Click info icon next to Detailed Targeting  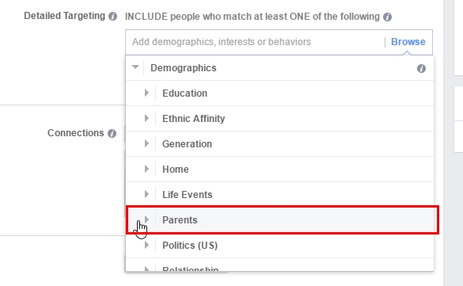pyautogui.click(x=112, y=17)
